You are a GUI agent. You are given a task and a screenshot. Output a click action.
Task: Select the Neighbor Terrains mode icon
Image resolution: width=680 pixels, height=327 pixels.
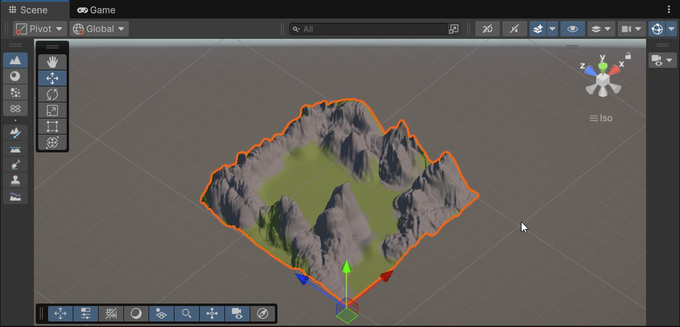point(15,109)
